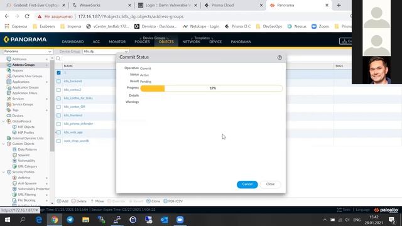Open a new browser tab with plus

coord(339,5)
